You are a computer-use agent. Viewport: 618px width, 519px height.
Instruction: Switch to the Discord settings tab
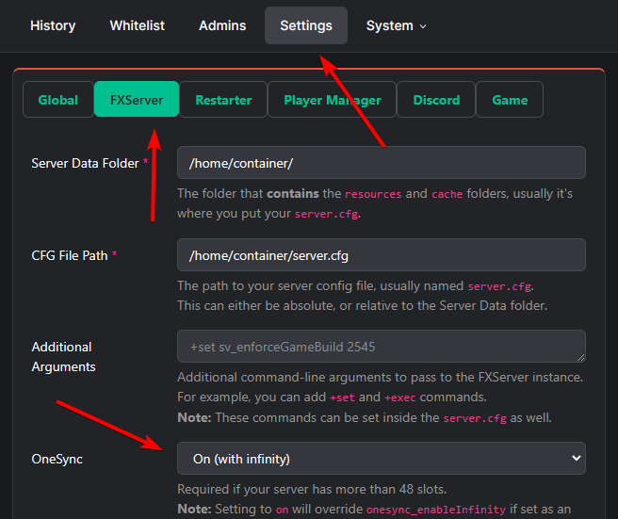coord(436,100)
